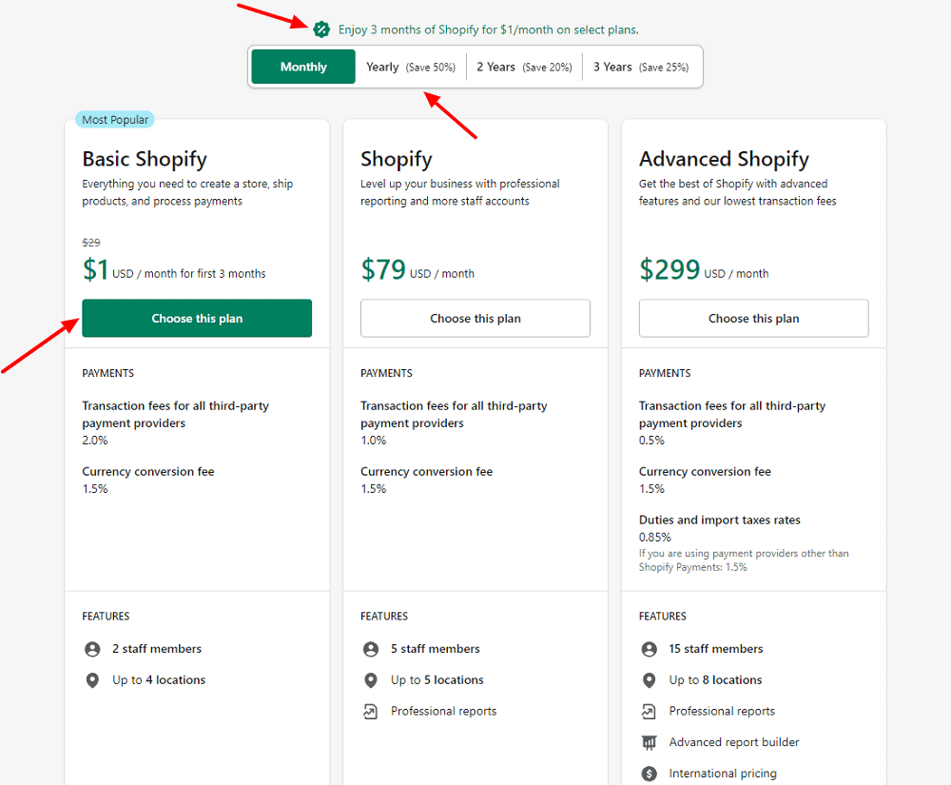Click the Advanced report builder icon
The width and height of the screenshot is (951, 785).
coord(649,742)
